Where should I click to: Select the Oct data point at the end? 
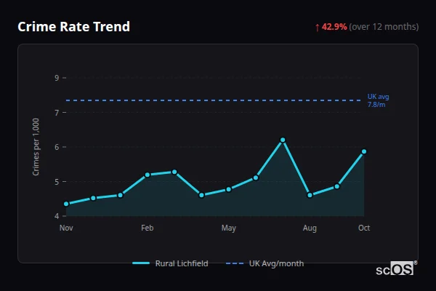(x=364, y=151)
